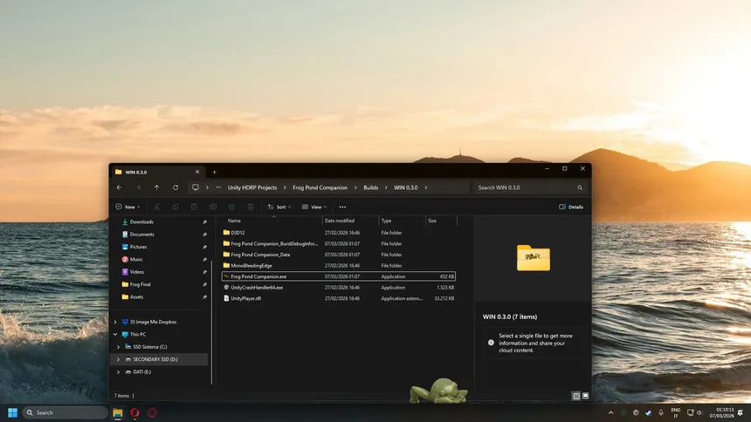The height and width of the screenshot is (422, 751).
Task: Toggle the Details pane button
Action: pos(571,207)
